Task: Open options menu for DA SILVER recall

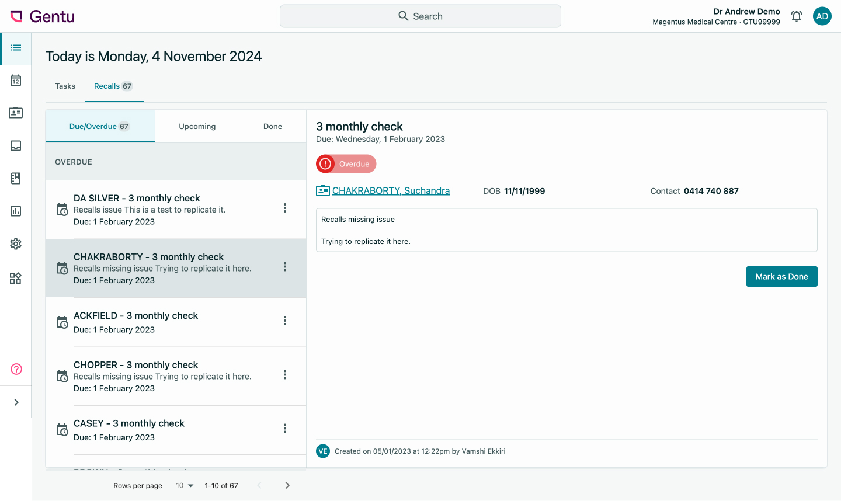Action: coord(285,208)
